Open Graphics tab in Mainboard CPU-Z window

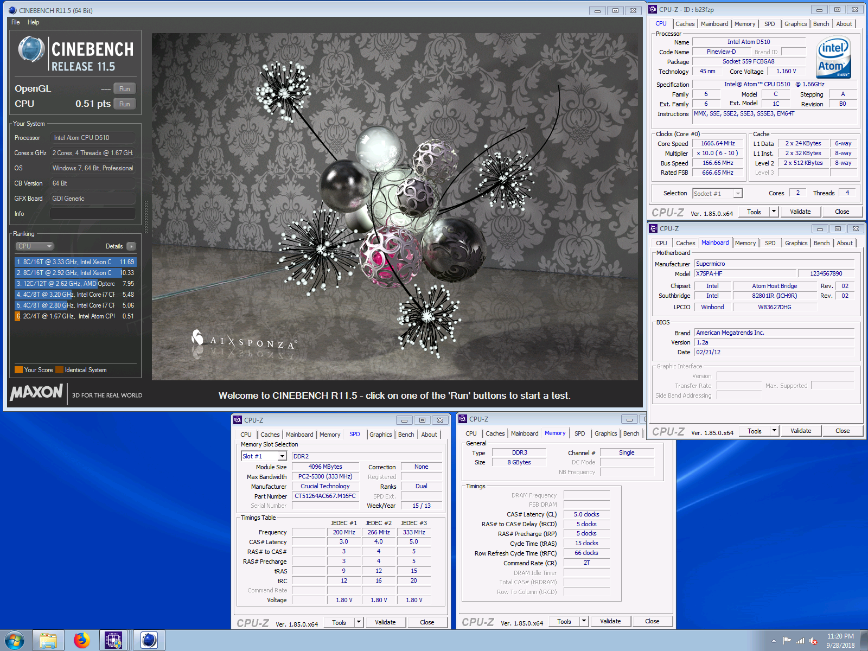796,243
